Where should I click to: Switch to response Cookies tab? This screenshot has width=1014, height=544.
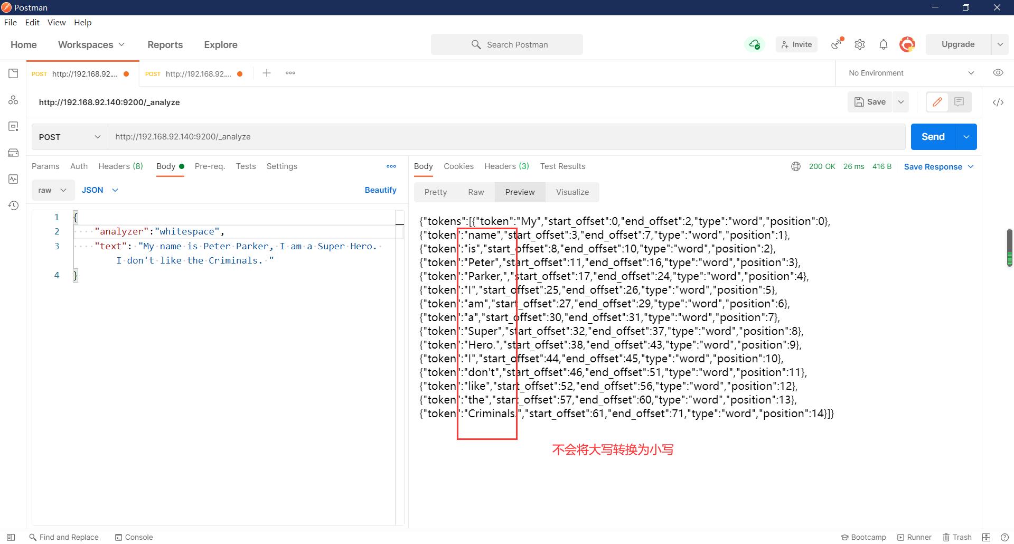point(458,166)
